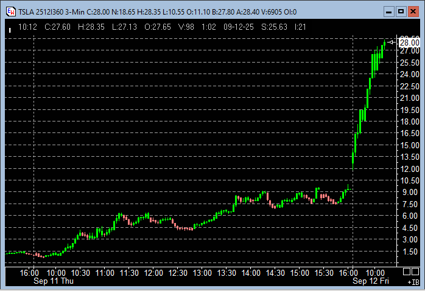
Task: Click the 15:00 time axis label
Action: [300, 273]
